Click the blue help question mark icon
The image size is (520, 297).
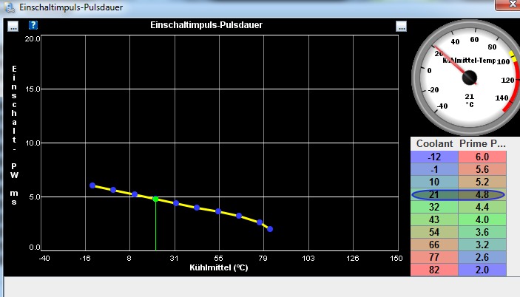[x=33, y=25]
